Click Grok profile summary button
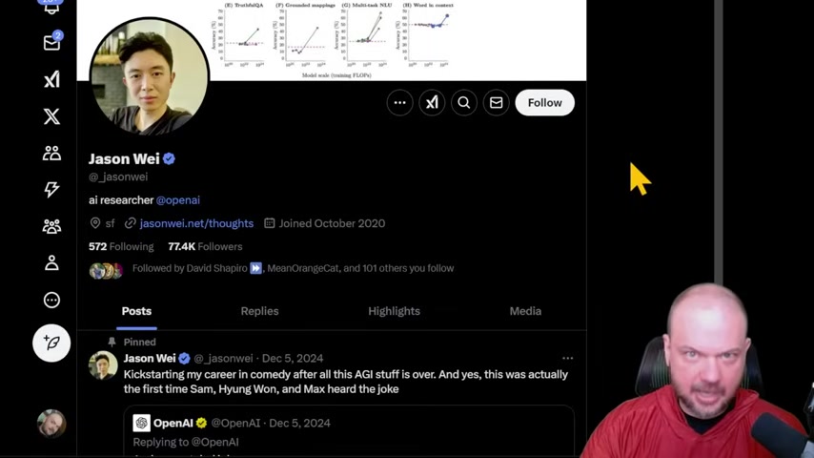 coord(432,103)
